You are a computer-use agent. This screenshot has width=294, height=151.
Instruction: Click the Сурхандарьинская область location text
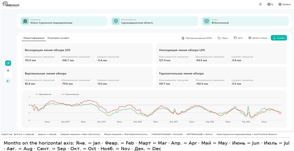coord(137,23)
